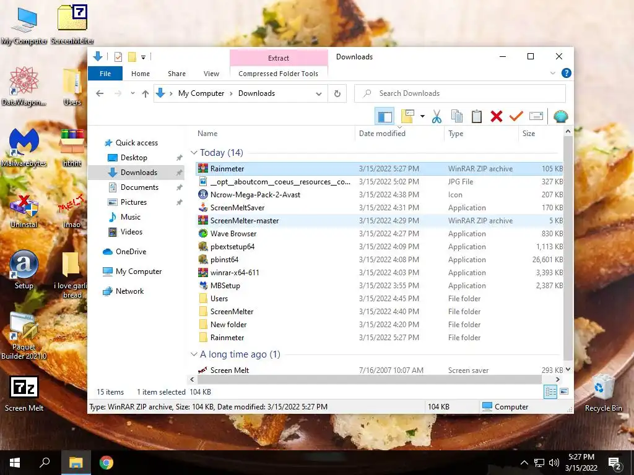This screenshot has width=634, height=475.
Task: Select the Recycle Bin desktop icon
Action: click(603, 393)
